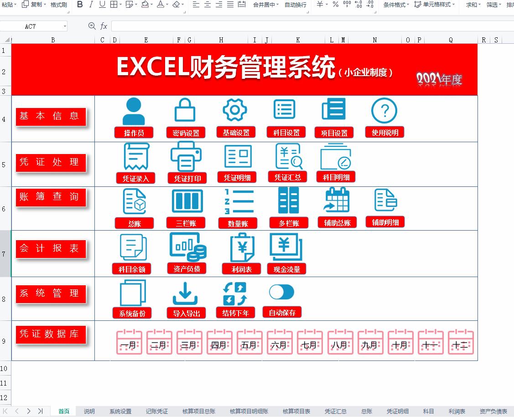Open the name box dropdown showing AC7
Viewport: 514px width, 417px height.
(x=64, y=26)
